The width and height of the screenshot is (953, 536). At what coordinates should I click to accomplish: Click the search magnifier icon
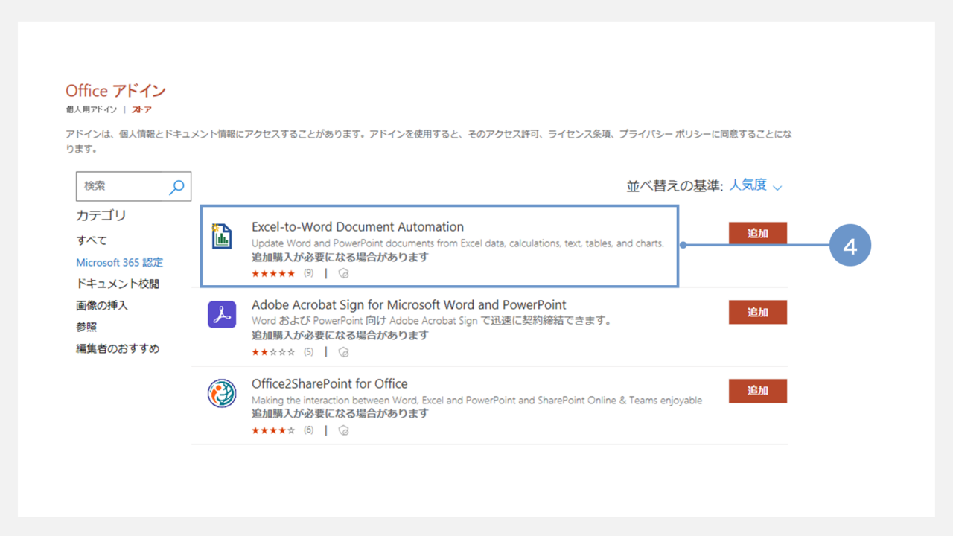coord(176,187)
